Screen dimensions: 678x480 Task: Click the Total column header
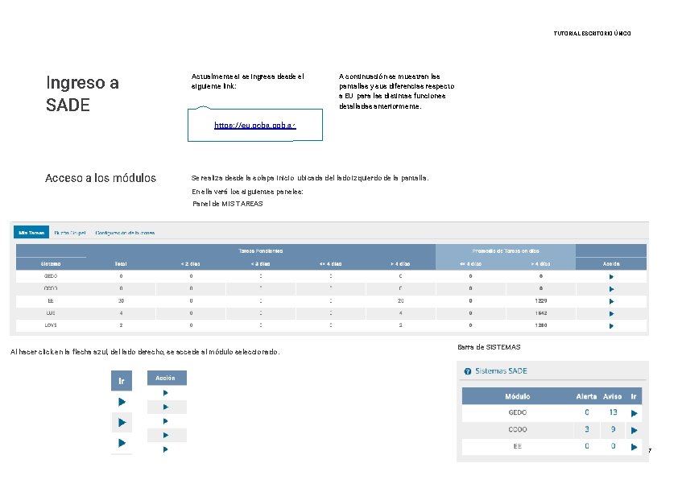tap(121, 264)
